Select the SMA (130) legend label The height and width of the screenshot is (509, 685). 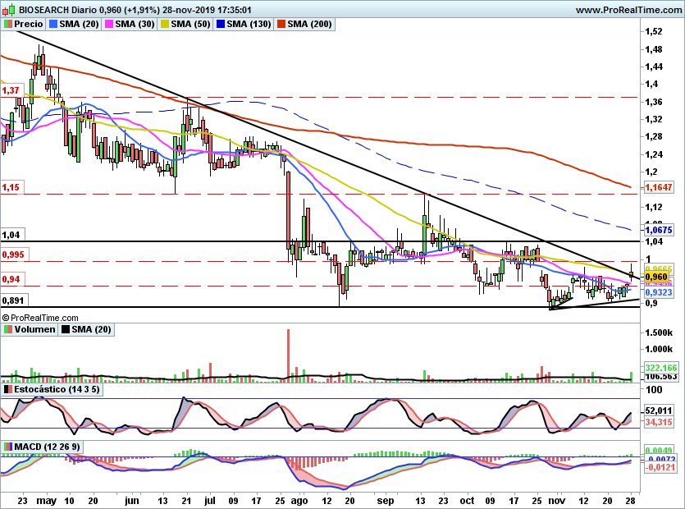pyautogui.click(x=249, y=24)
